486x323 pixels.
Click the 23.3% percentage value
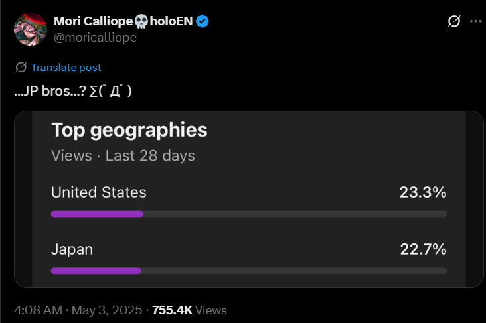click(x=423, y=192)
